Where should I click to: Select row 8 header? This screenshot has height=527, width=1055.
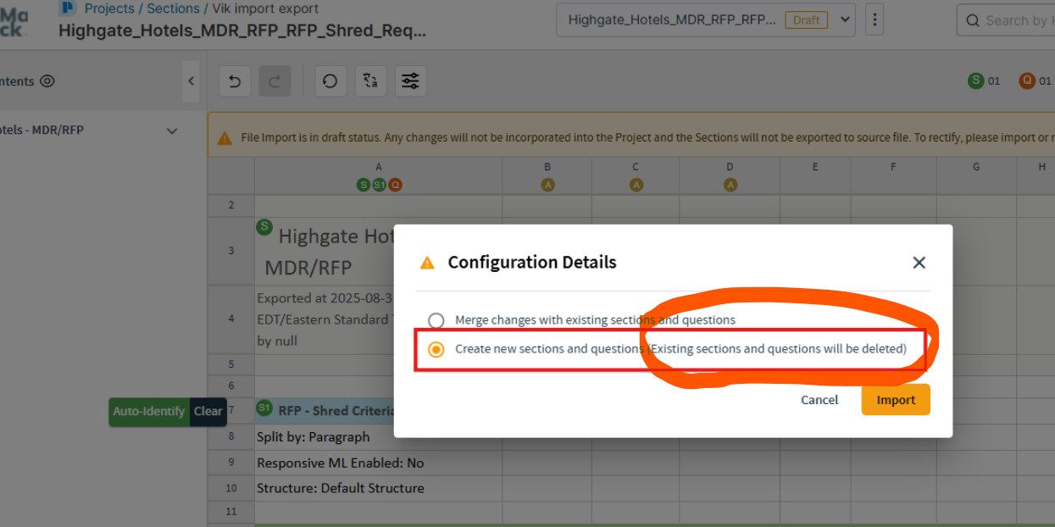[231, 436]
